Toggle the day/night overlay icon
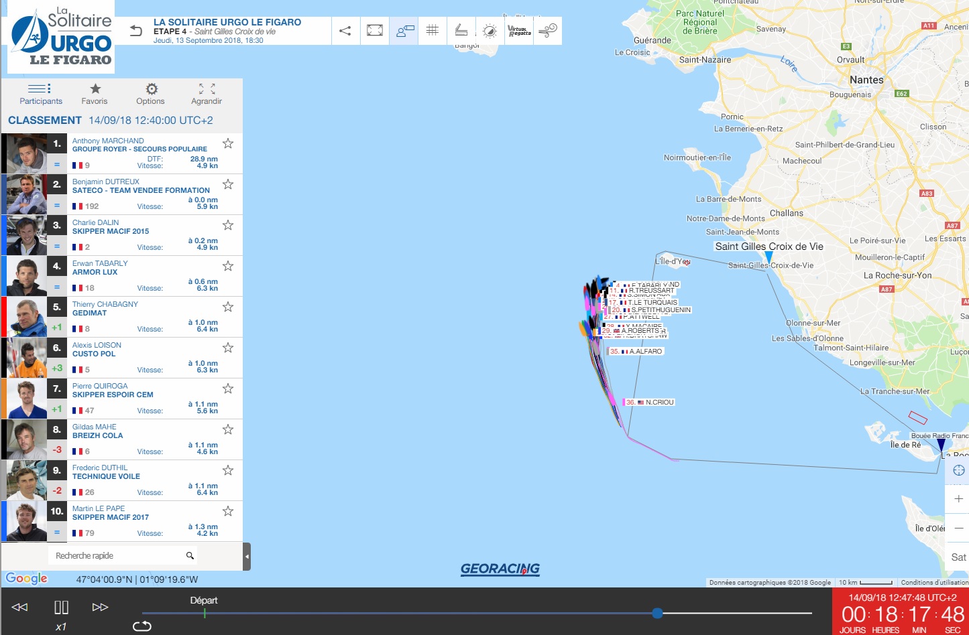The height and width of the screenshot is (635, 969). 490,31
